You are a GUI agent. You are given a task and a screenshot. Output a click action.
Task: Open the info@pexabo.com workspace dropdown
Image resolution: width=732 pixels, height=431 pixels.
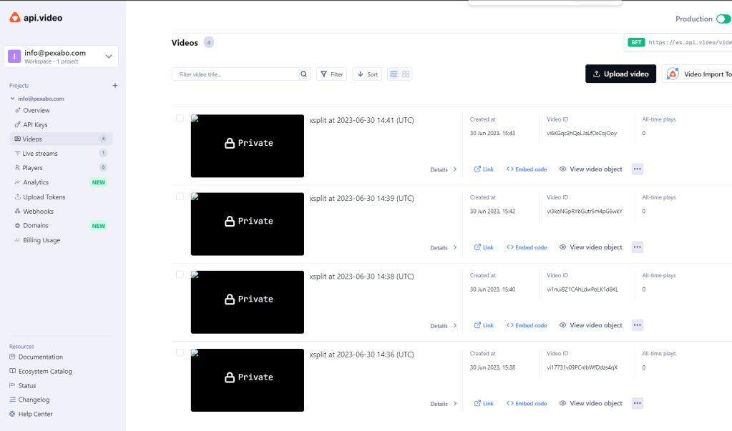coord(61,56)
